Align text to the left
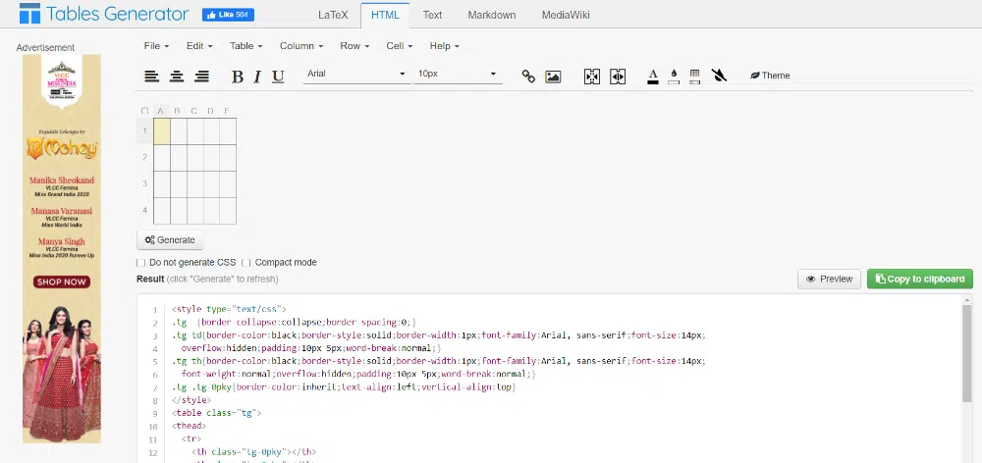982x463 pixels. click(151, 76)
